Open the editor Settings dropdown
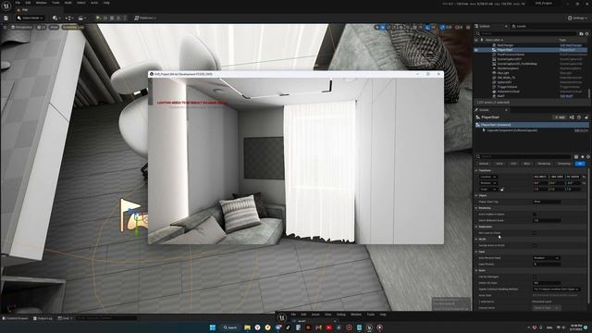592x333 pixels. point(577,18)
